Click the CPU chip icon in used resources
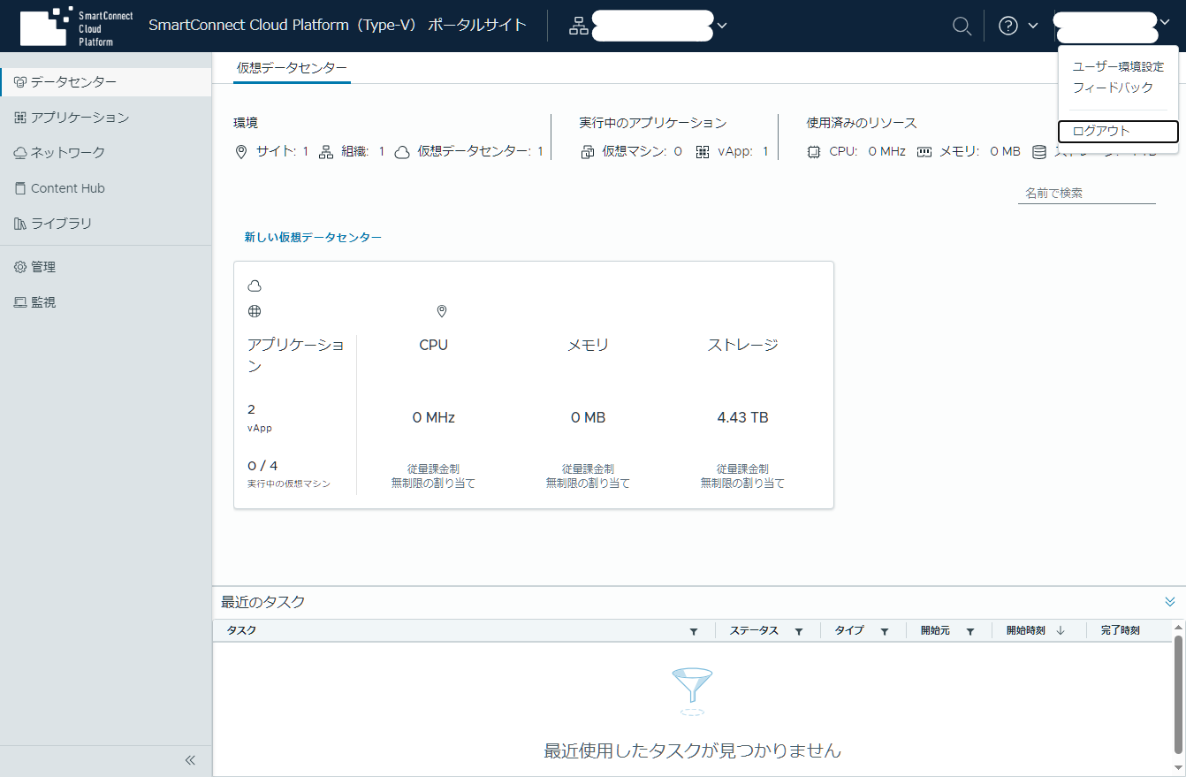Image resolution: width=1186 pixels, height=777 pixels. 814,151
